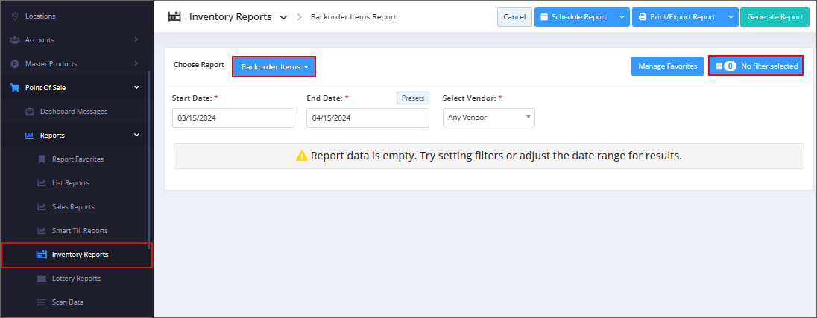Viewport: 817px width, 318px height.
Task: Collapse the Reports section chevron
Action: coord(136,136)
